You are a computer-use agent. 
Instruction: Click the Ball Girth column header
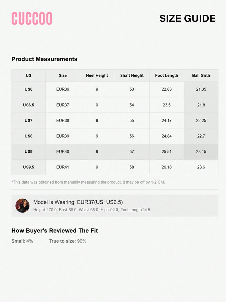click(201, 76)
